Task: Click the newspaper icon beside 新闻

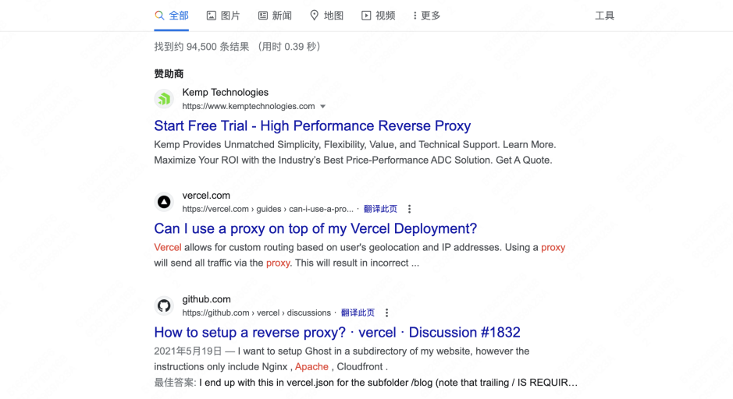Action: pyautogui.click(x=263, y=16)
